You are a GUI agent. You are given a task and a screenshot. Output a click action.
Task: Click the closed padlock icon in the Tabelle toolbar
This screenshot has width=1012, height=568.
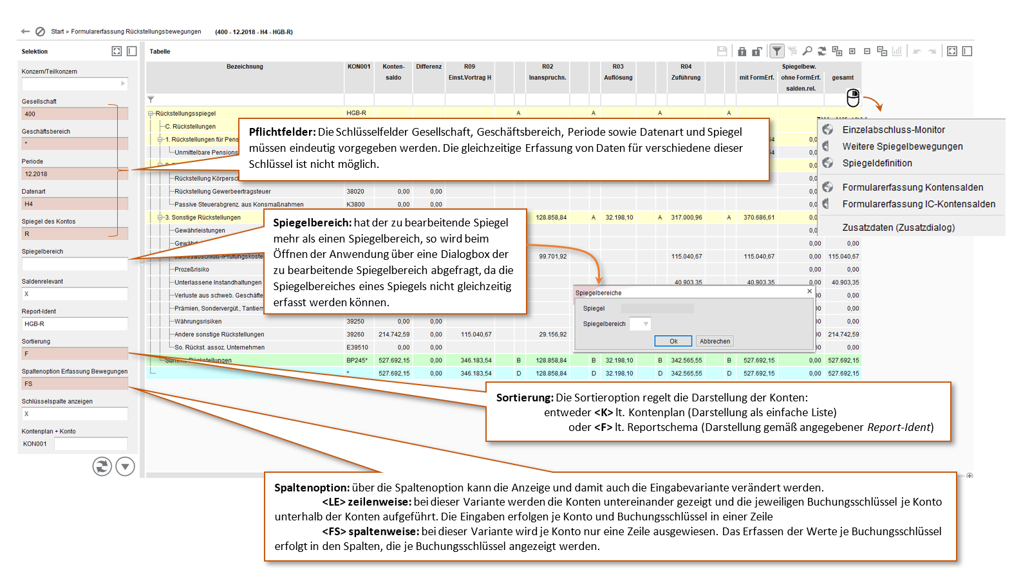click(x=742, y=51)
